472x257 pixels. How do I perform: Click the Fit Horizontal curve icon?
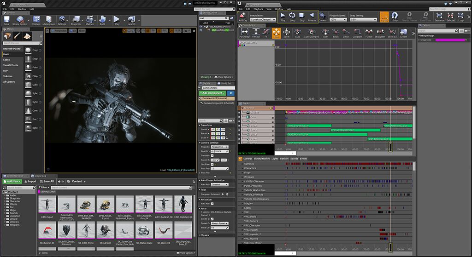pos(245,33)
